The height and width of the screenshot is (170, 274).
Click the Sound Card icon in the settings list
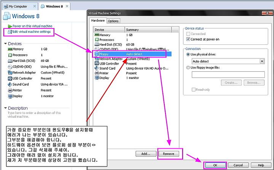coord(97,68)
